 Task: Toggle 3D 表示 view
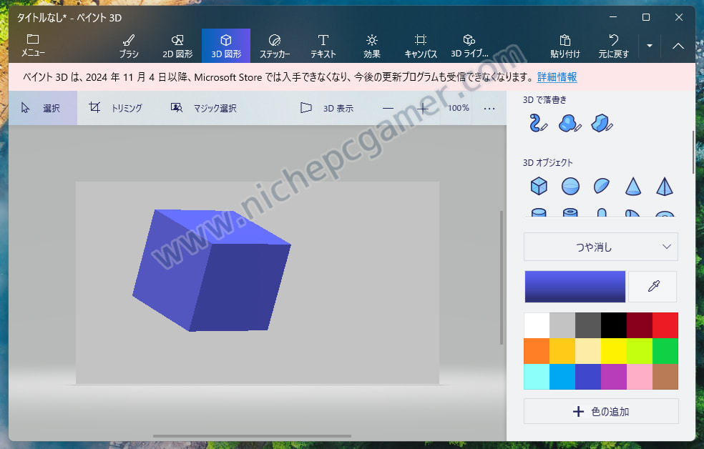[326, 108]
